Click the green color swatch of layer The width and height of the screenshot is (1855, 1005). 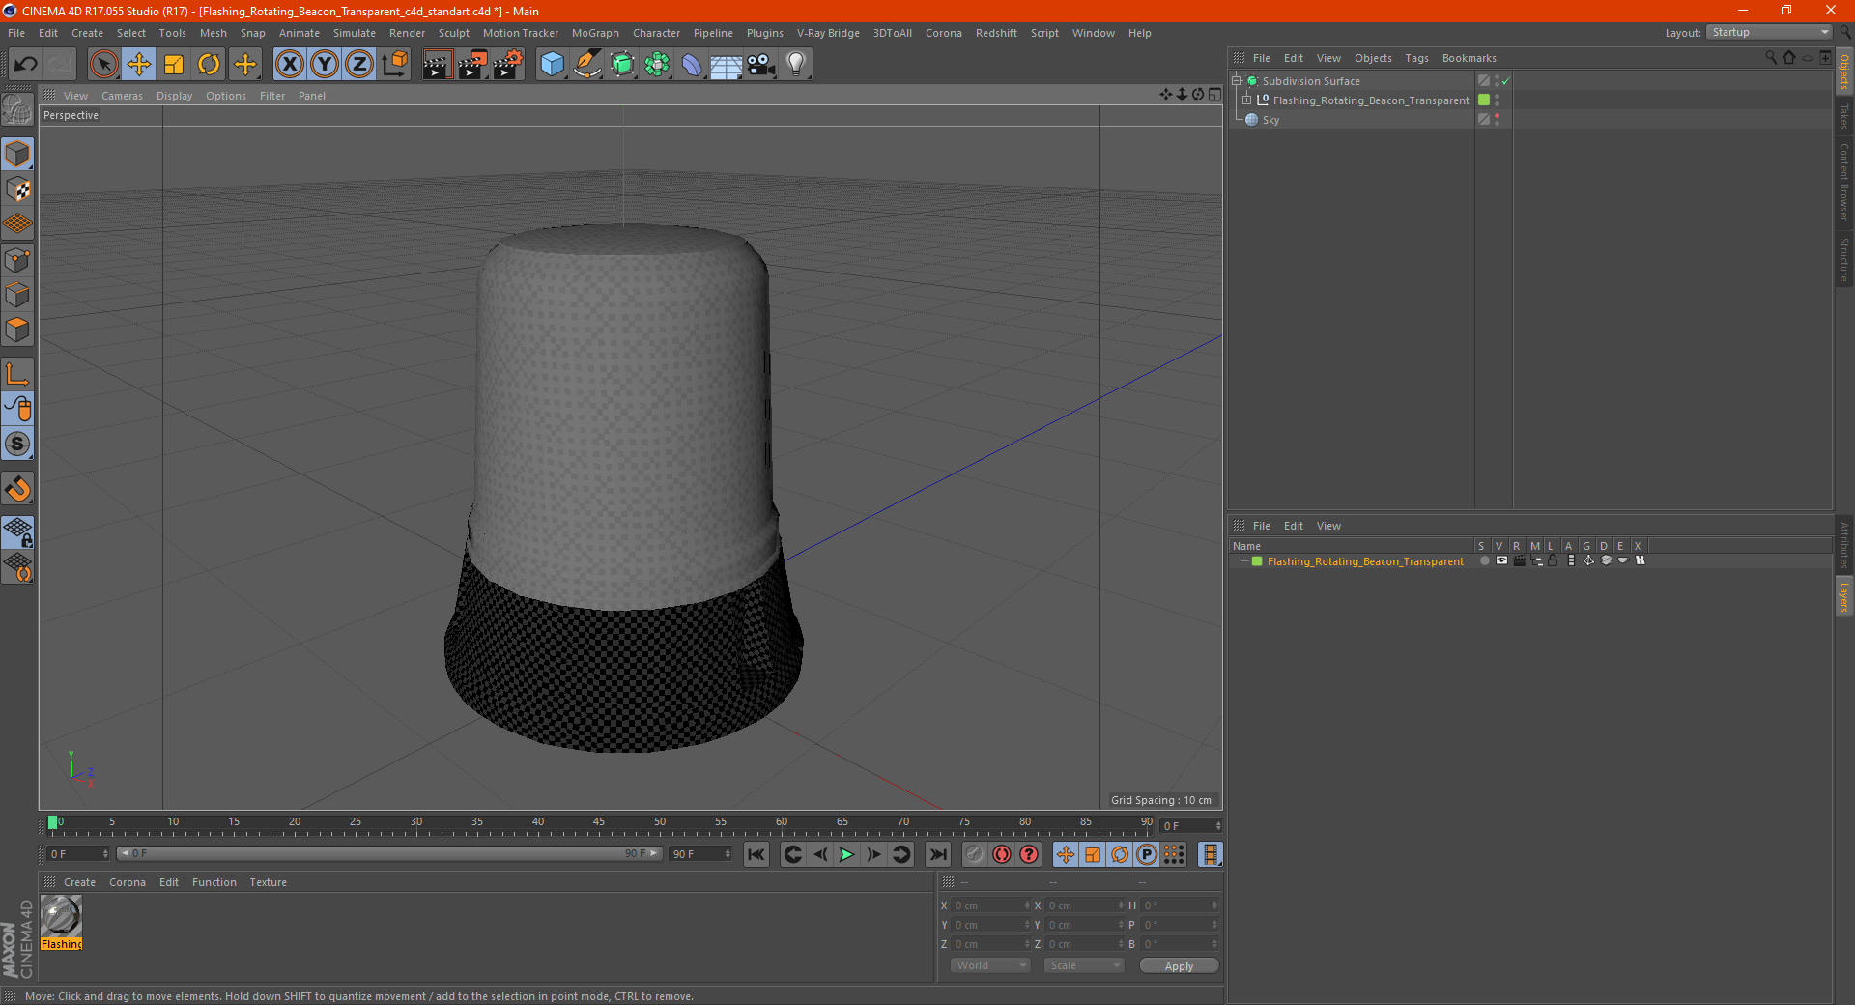pyautogui.click(x=1257, y=561)
